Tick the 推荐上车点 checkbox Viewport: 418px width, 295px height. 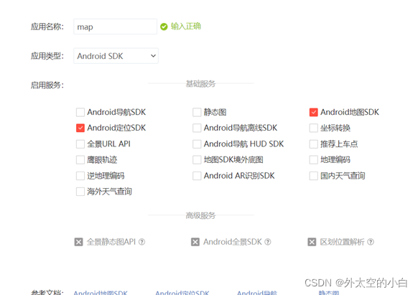coord(313,144)
